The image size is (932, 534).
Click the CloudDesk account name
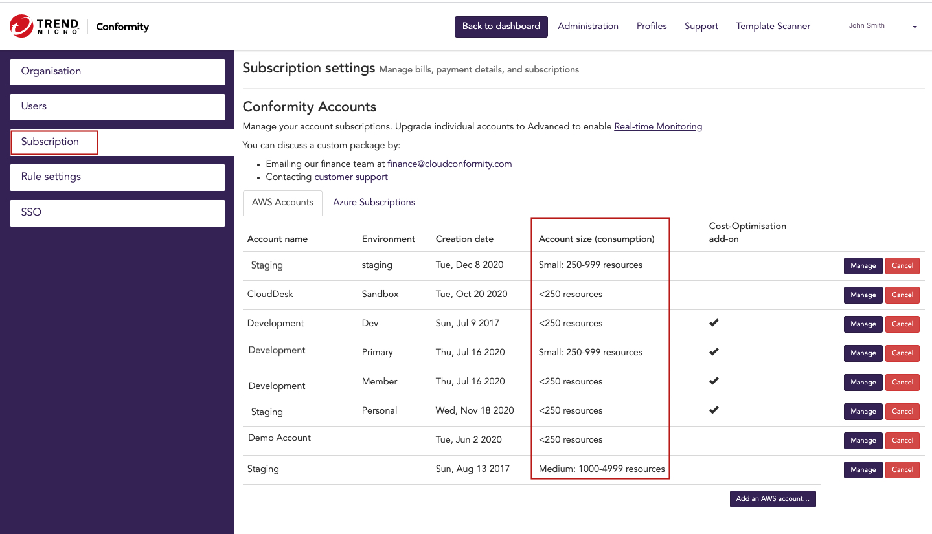(x=270, y=295)
